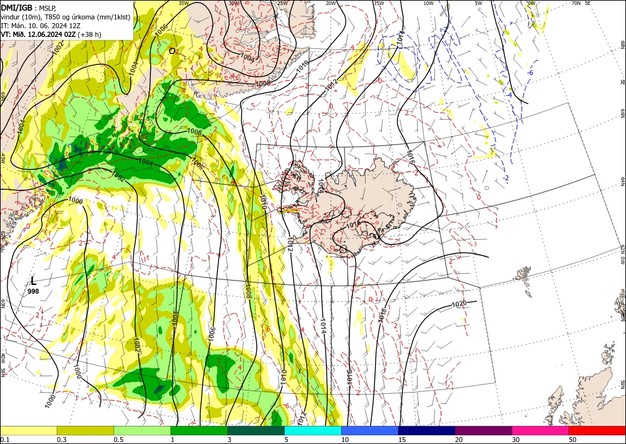626x444 pixels.
Task: Click the olive 0.3–0.5 legend swatch
Action: click(x=85, y=430)
